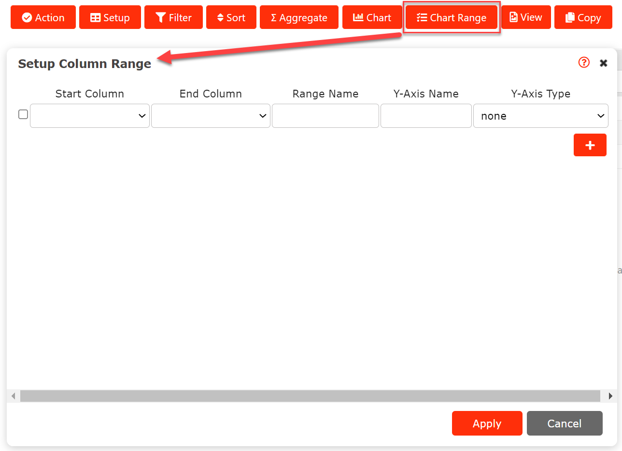Click the Chart button in toolbar
Screen dimensions: 622x451
tap(372, 18)
